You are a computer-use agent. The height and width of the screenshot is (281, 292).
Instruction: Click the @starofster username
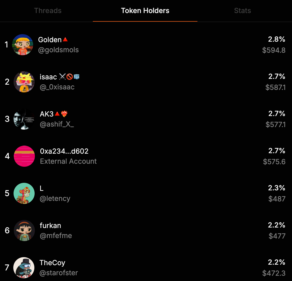pyautogui.click(x=59, y=273)
